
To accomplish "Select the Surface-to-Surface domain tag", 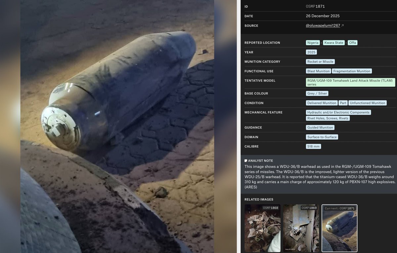I will (x=322, y=137).
